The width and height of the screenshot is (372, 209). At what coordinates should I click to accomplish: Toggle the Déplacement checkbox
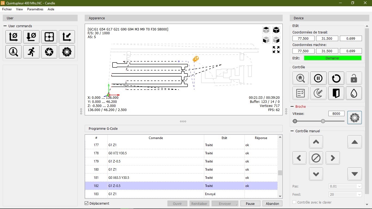tap(87, 203)
